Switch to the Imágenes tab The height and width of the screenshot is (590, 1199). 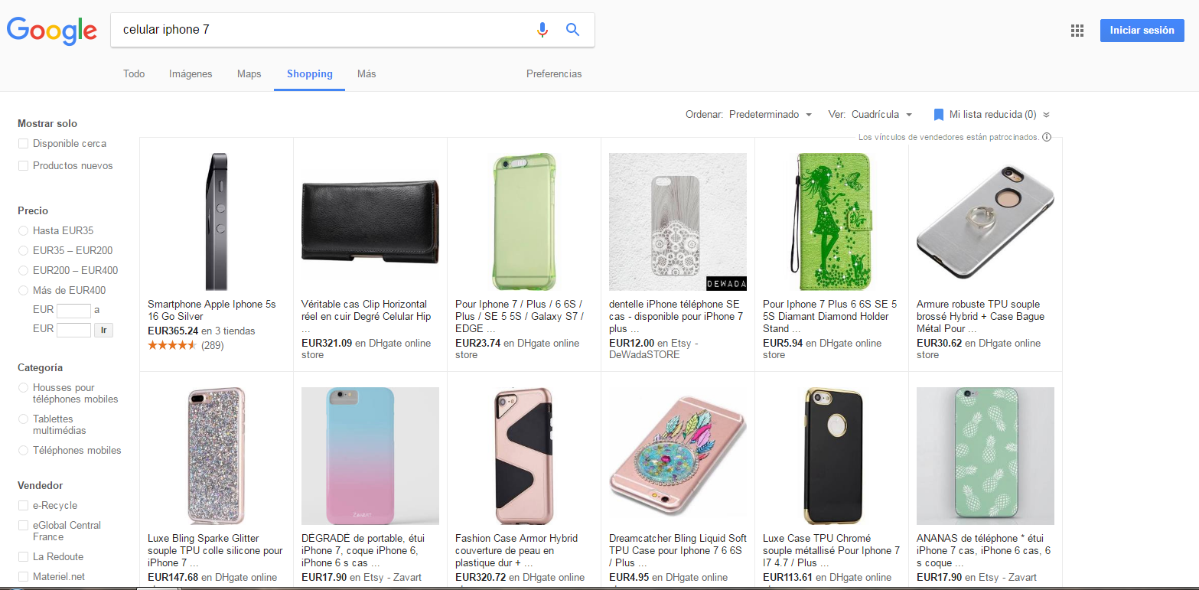tap(191, 74)
